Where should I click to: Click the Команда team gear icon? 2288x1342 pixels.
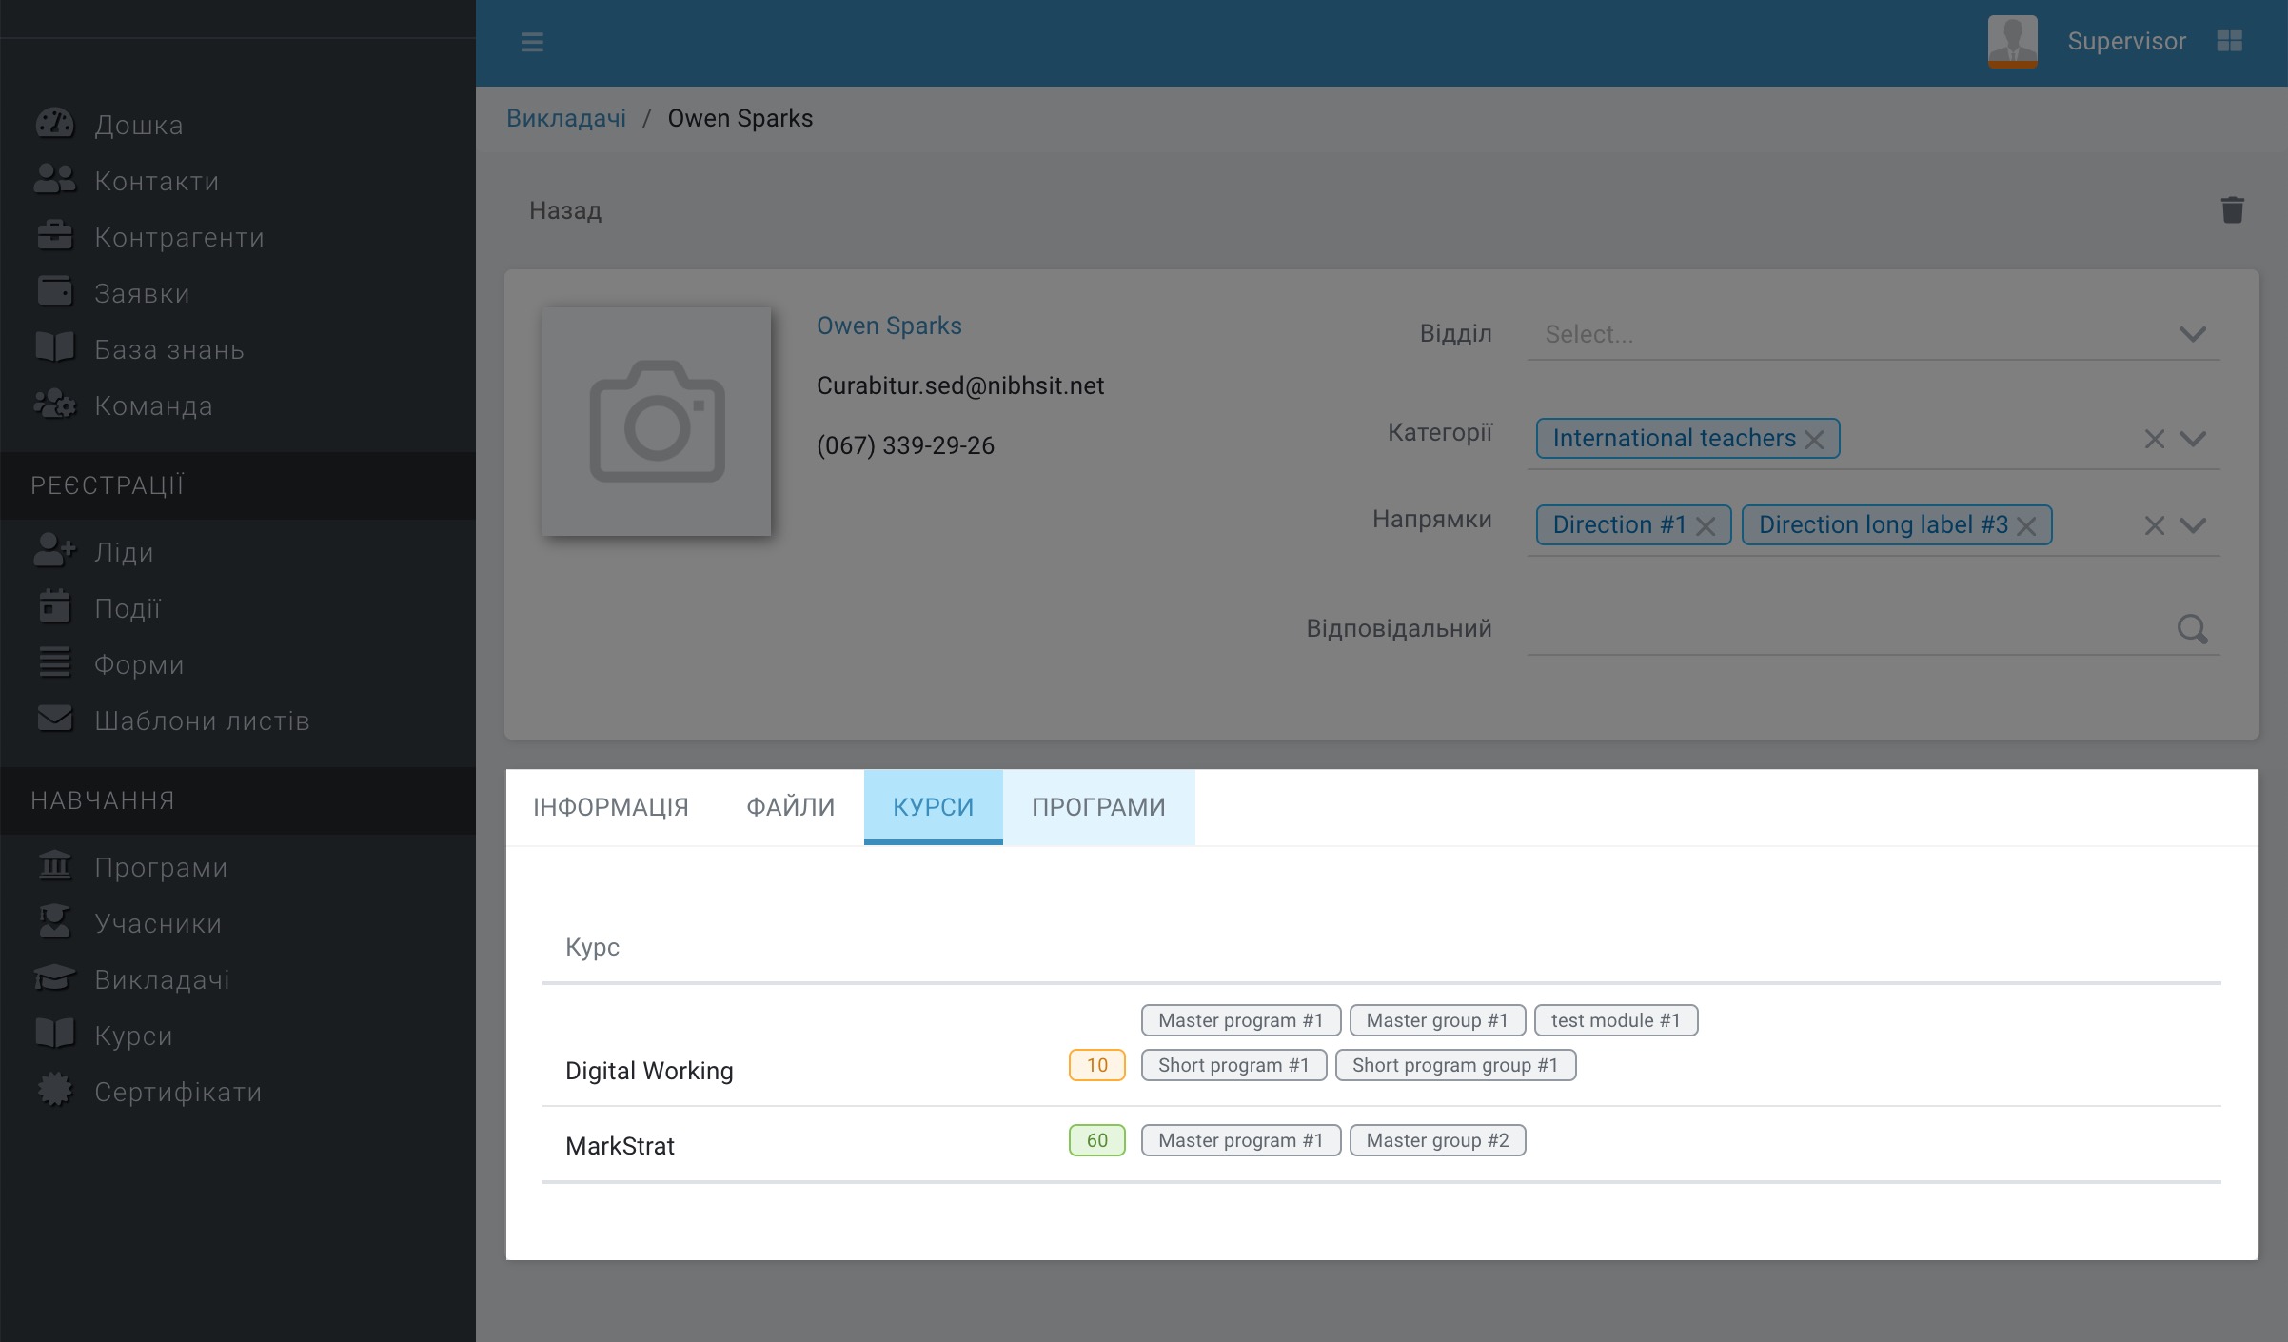point(55,405)
